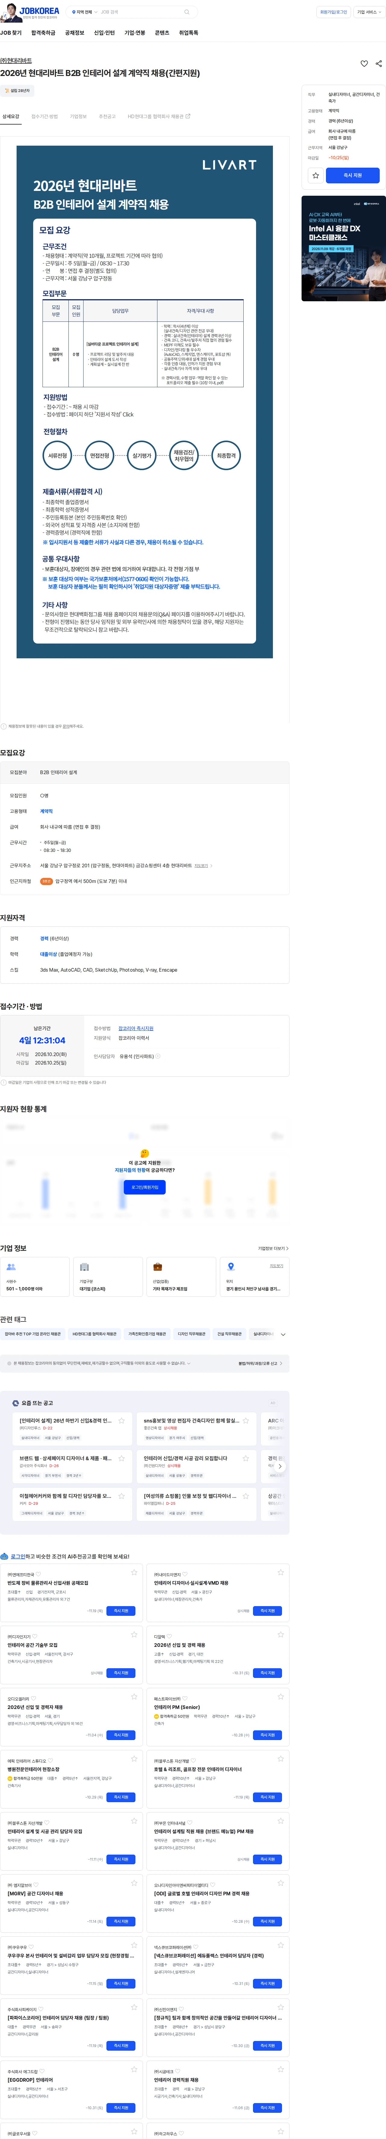Star the 인테리어 신입/경력 시공 감리 card
The image size is (386, 2139).
[x=246, y=1458]
